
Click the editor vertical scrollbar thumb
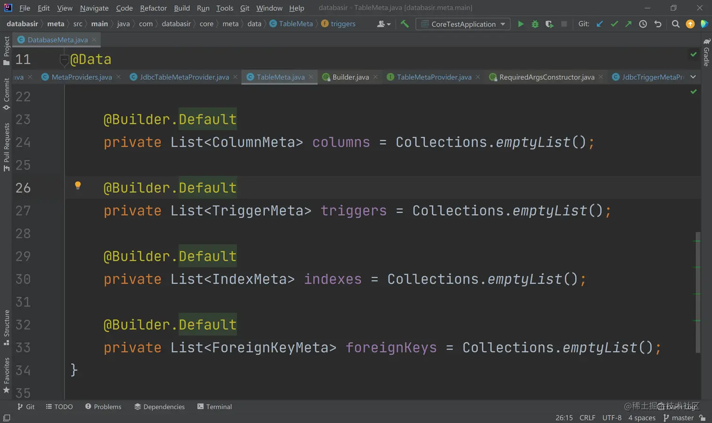[698, 292]
